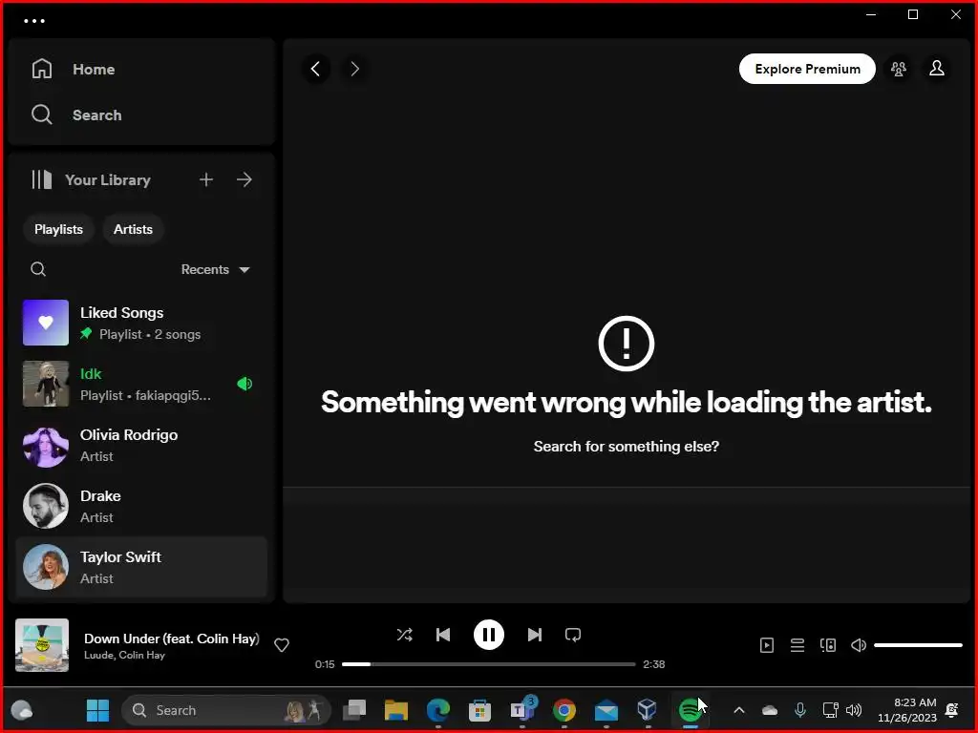Viewport: 978px width, 733px height.
Task: Click Taylor Swift profile picture
Action: (46, 567)
